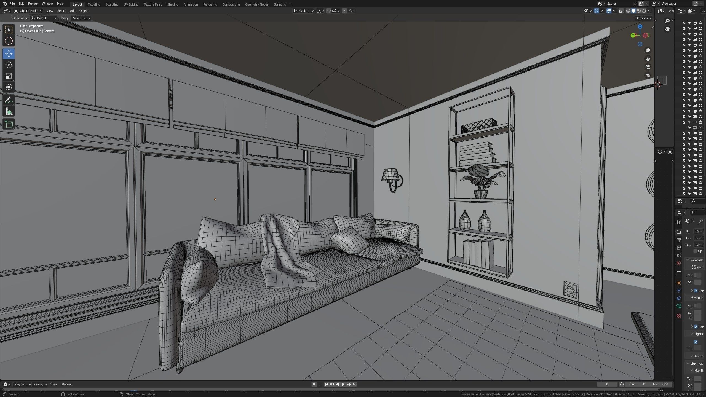Screen dimensions: 706x397
Task: Activate the 3D Cursor tool
Action: click(x=9, y=41)
